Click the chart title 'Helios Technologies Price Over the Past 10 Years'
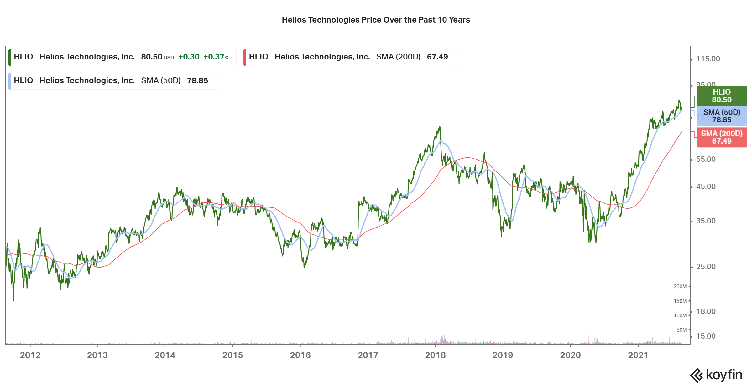752x388 pixels. [x=376, y=20]
